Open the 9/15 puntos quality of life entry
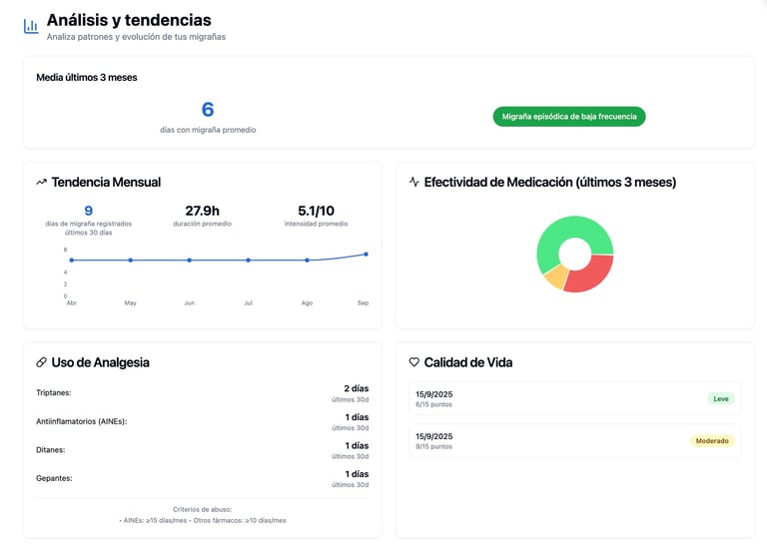This screenshot has width=767, height=547. coord(575,441)
